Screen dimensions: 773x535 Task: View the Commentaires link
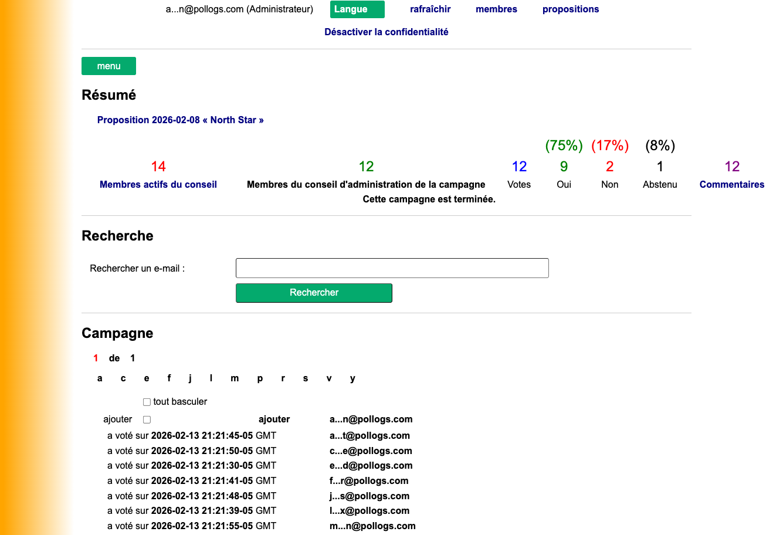[731, 185]
